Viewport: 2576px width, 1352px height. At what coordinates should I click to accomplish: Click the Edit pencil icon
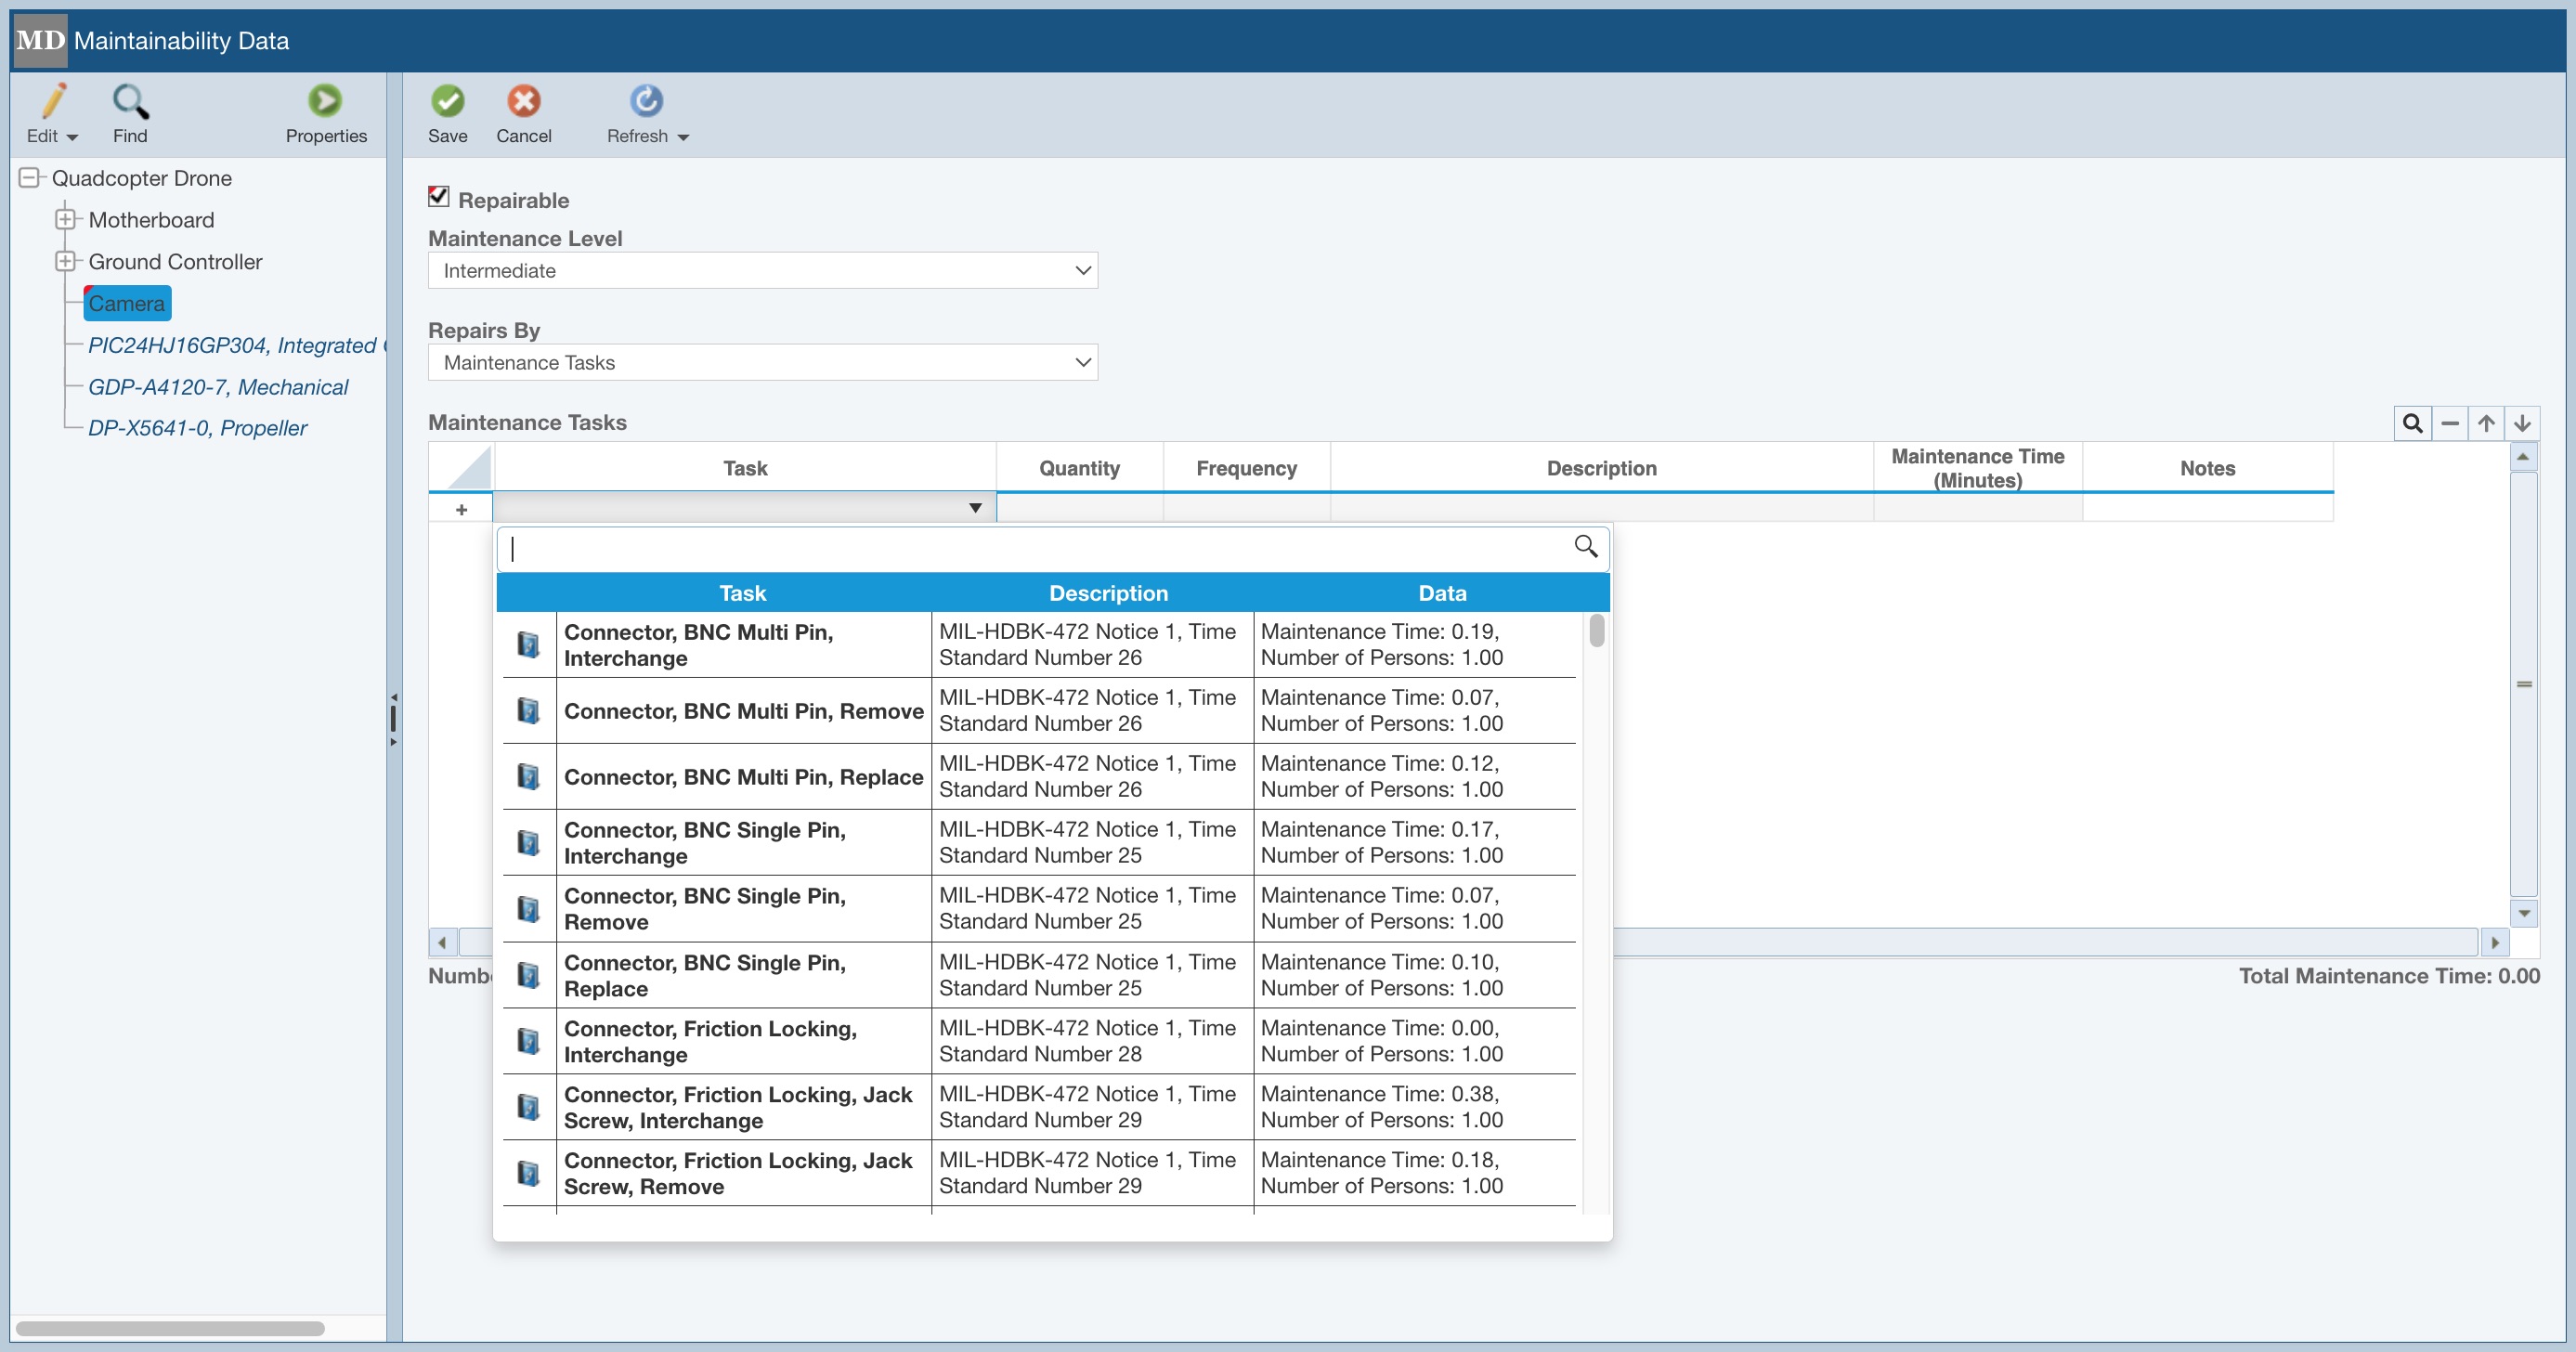click(x=53, y=101)
